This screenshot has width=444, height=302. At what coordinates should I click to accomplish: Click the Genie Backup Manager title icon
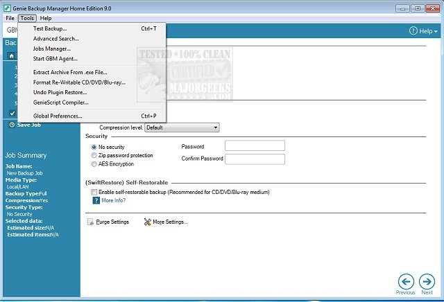click(x=8, y=8)
